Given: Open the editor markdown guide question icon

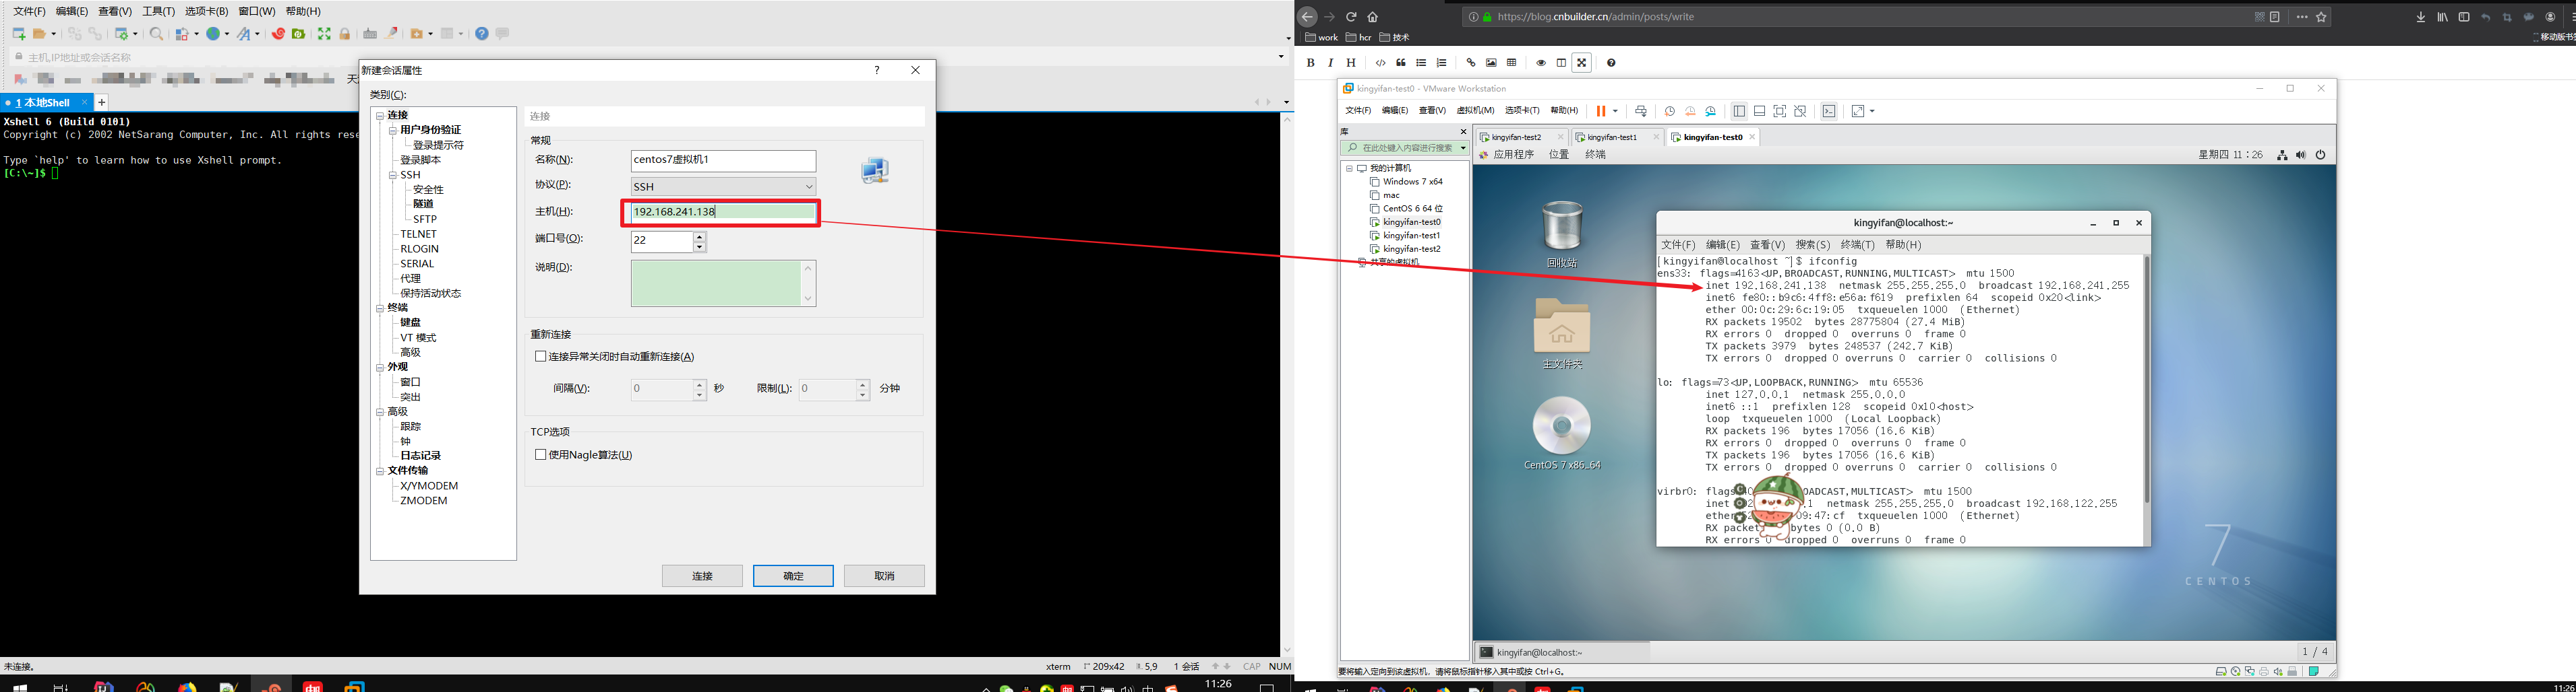Looking at the screenshot, I should (1611, 63).
